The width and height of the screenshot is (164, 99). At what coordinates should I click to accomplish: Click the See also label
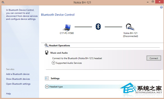10,69
